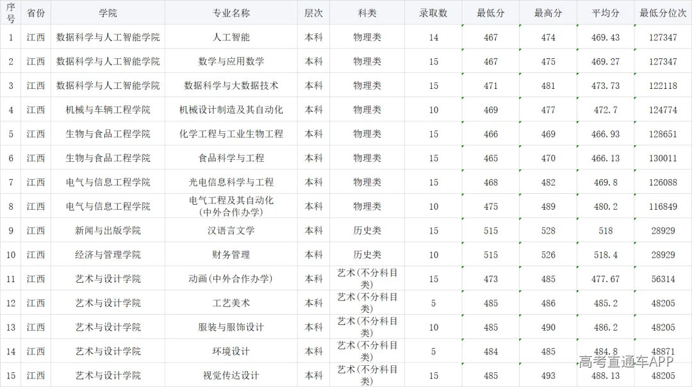
Task: Click row number 15
Action: coord(11,375)
